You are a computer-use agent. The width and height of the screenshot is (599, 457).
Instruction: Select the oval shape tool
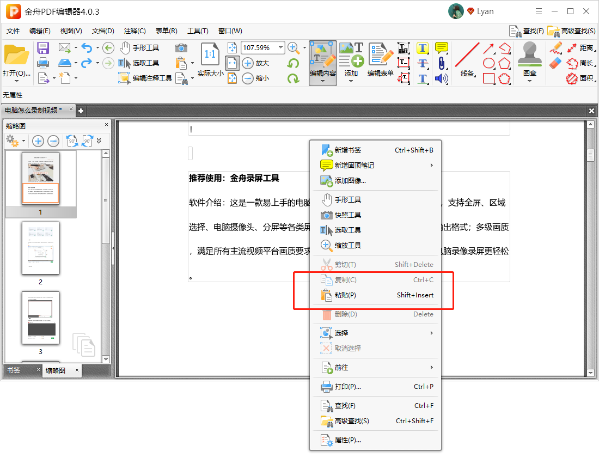[x=488, y=63]
